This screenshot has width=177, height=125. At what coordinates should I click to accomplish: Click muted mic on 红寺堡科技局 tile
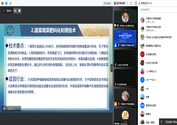coord(116,84)
